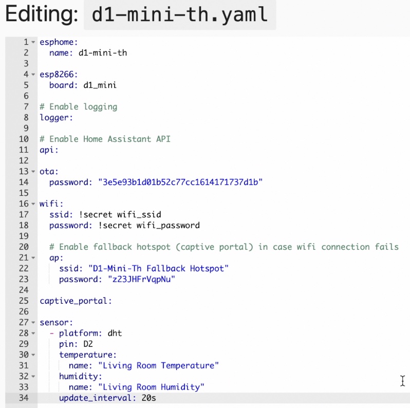The height and width of the screenshot is (408, 410).
Task: Click the fallback hotspot comment line
Action: [224, 247]
